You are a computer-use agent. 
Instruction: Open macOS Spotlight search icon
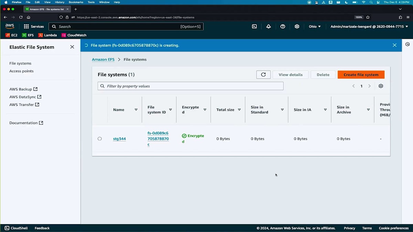coord(371,2)
